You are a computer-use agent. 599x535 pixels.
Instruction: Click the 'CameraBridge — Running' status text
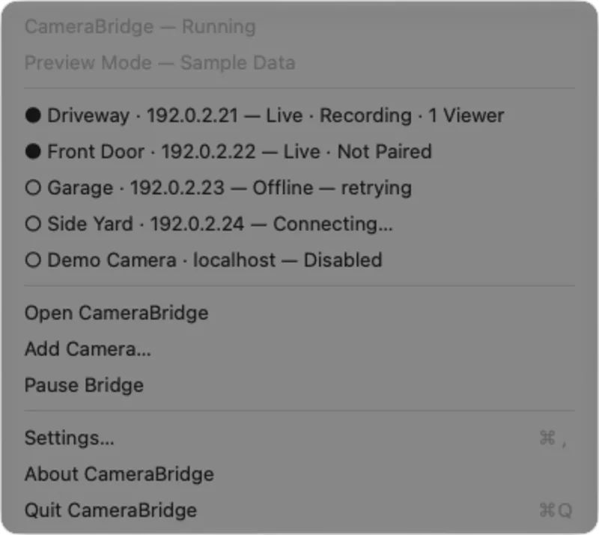[x=140, y=27]
